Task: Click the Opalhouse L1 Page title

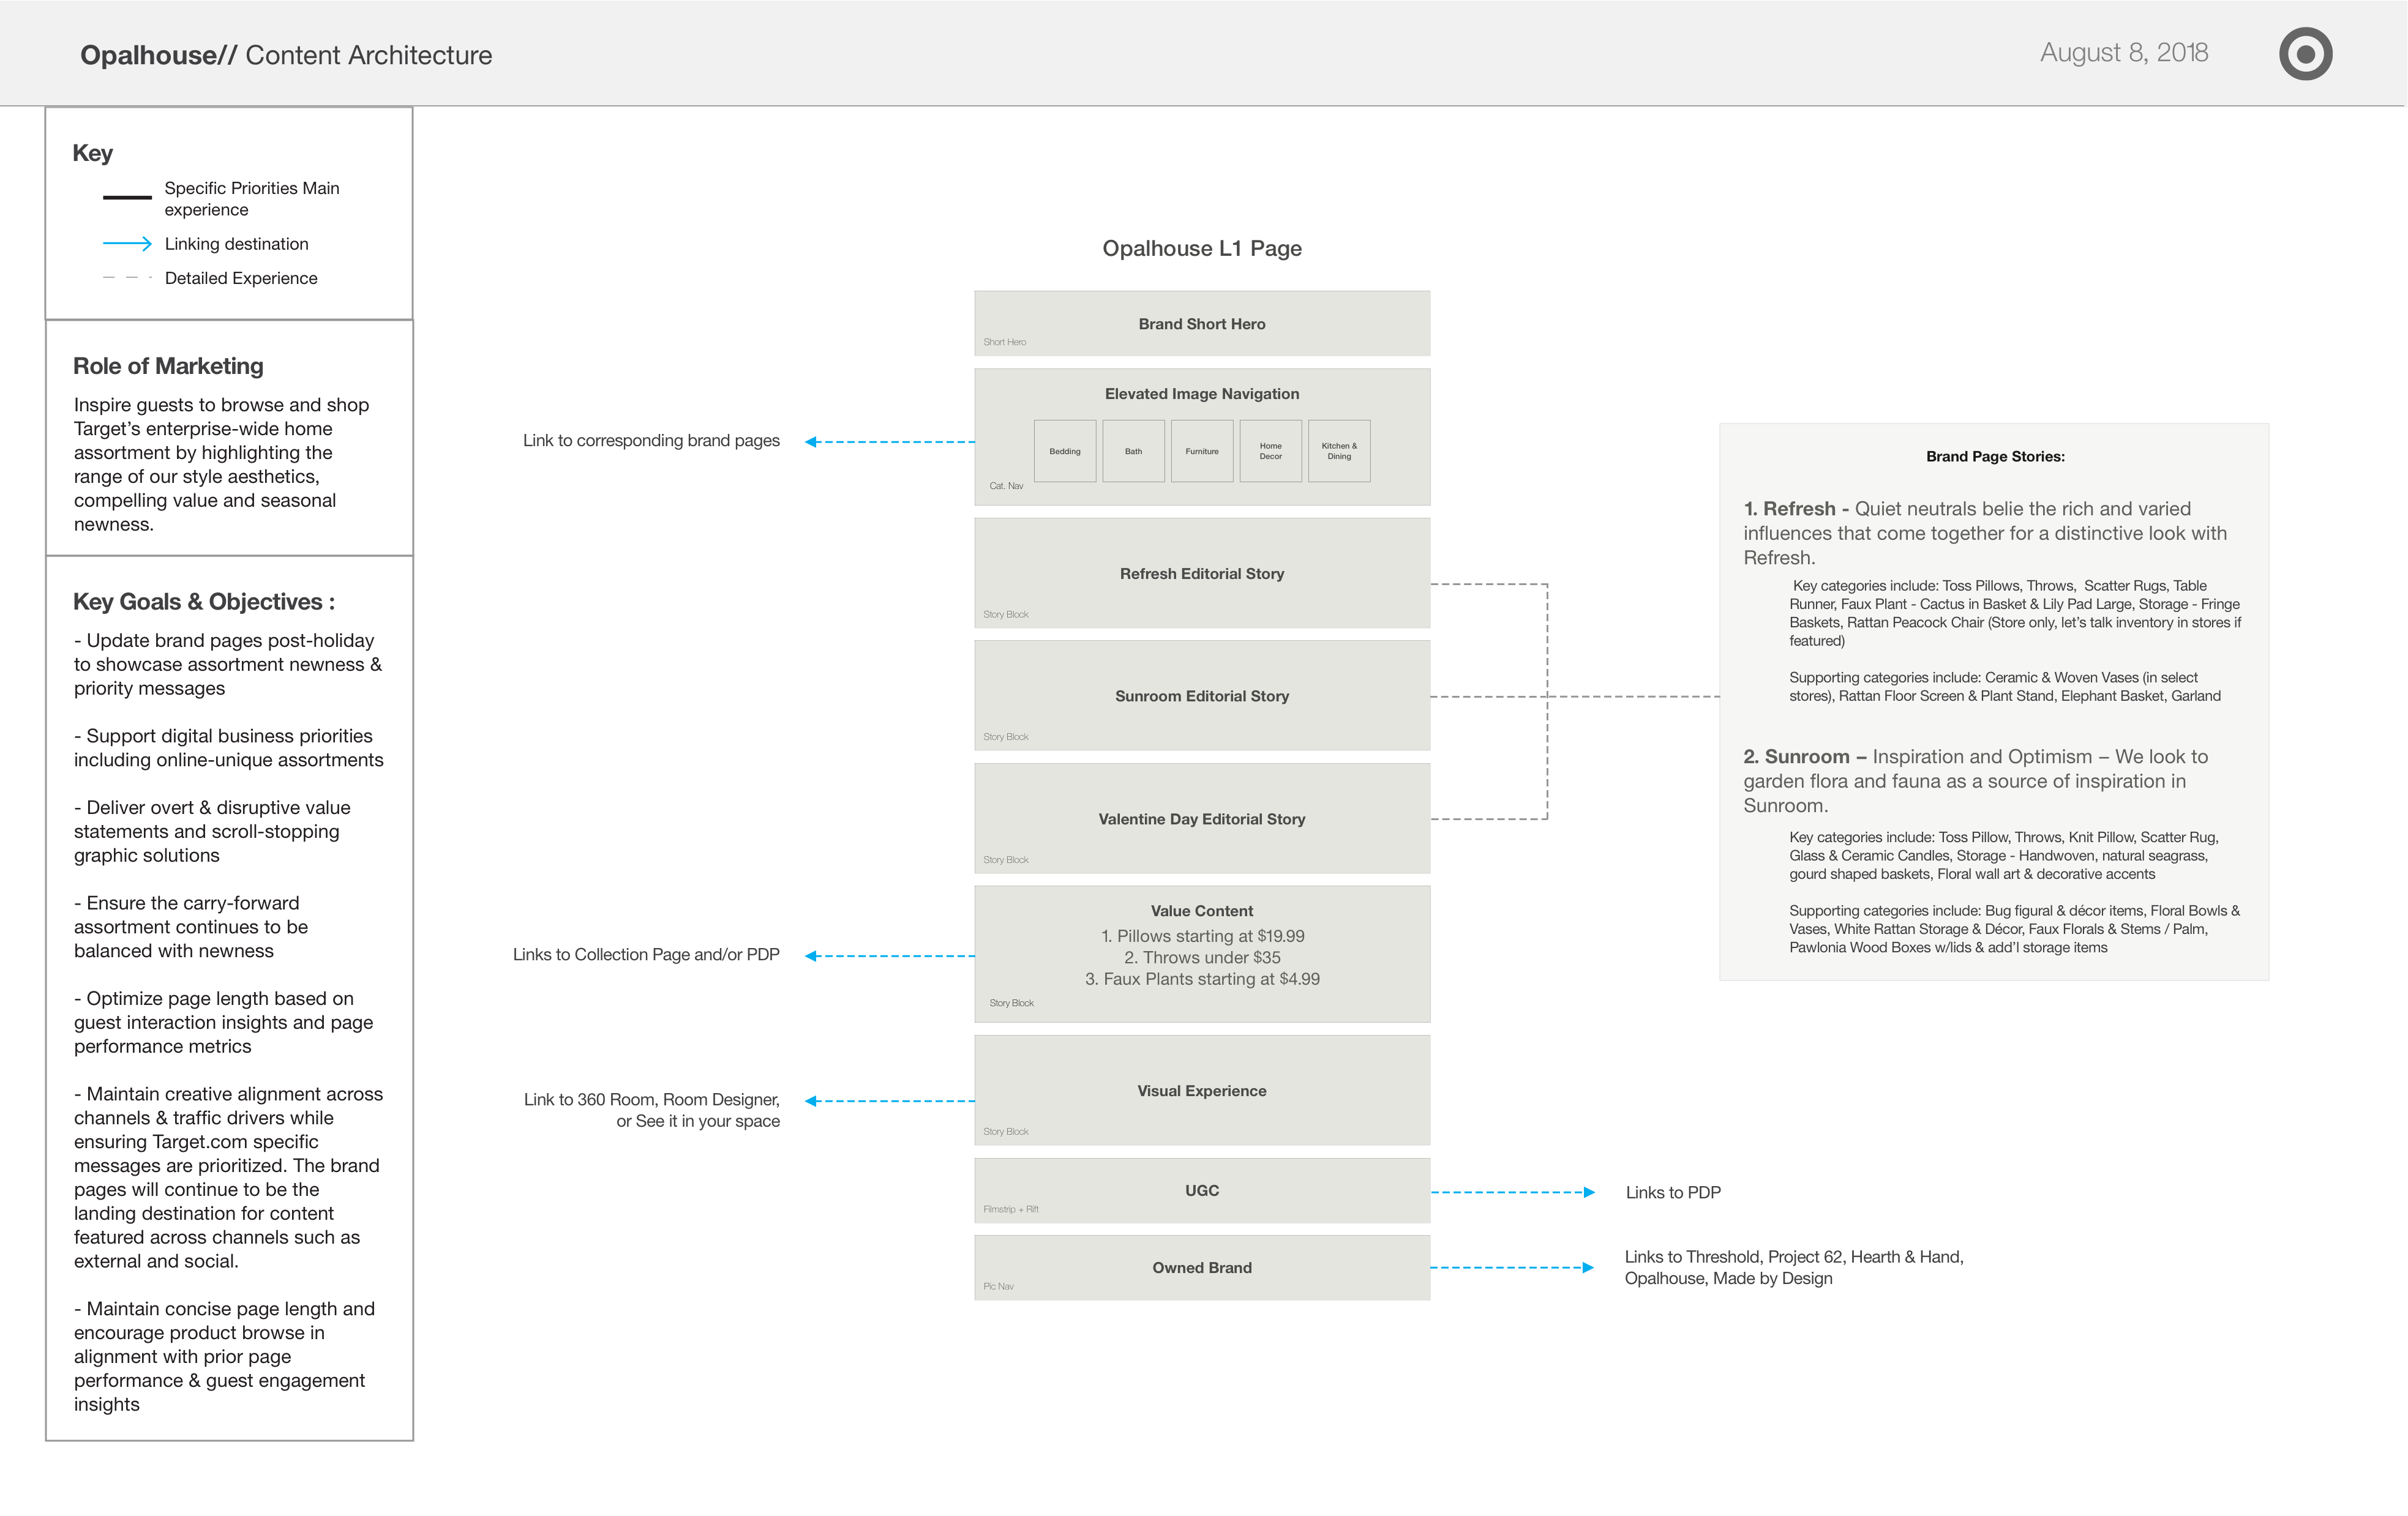Action: click(x=1202, y=248)
